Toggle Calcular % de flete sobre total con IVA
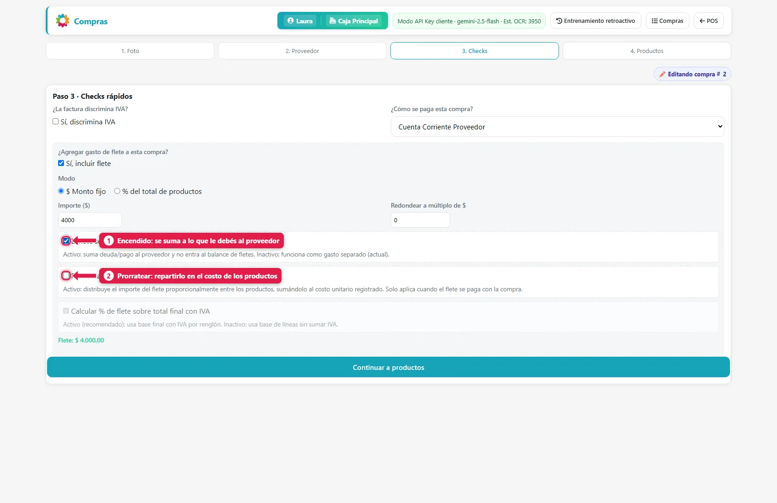 click(66, 311)
